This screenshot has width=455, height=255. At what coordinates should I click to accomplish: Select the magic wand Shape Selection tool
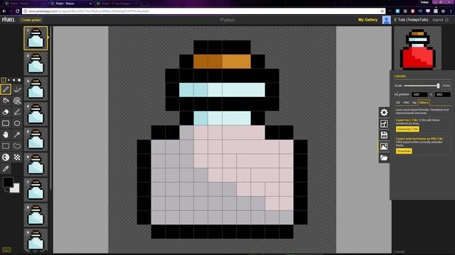(17, 135)
